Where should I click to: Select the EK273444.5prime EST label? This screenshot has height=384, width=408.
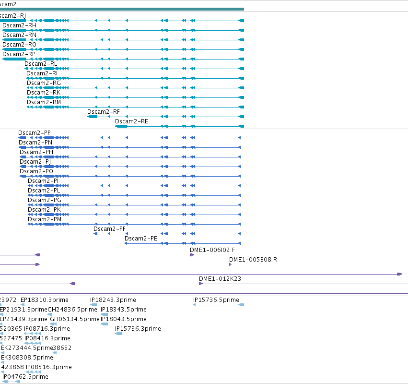click(27, 348)
